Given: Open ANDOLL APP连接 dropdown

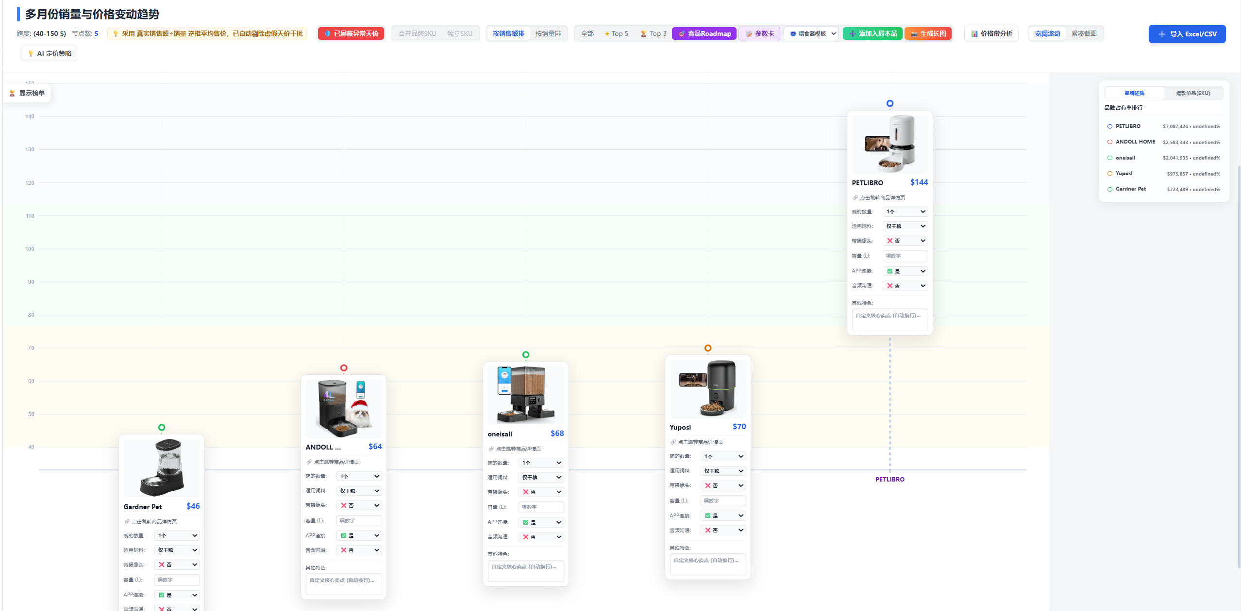Looking at the screenshot, I should click(x=359, y=536).
